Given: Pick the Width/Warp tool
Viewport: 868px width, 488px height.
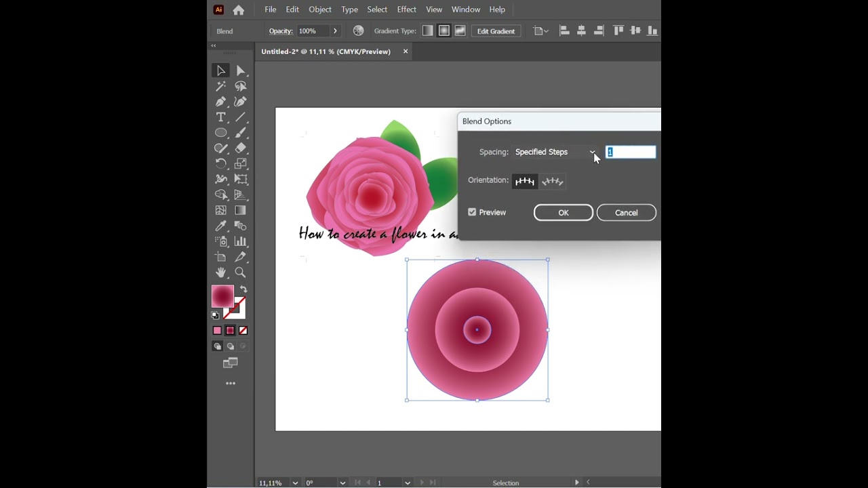Looking at the screenshot, I should pos(220,179).
